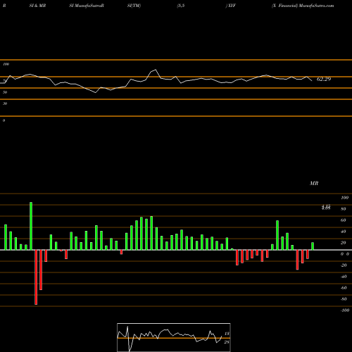Image resolution: width=352 pixels, height=352 pixels.
Task: Click the -40 label on MR axis
Action: tap(344, 277)
